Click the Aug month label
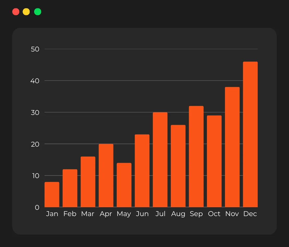 click(x=178, y=214)
